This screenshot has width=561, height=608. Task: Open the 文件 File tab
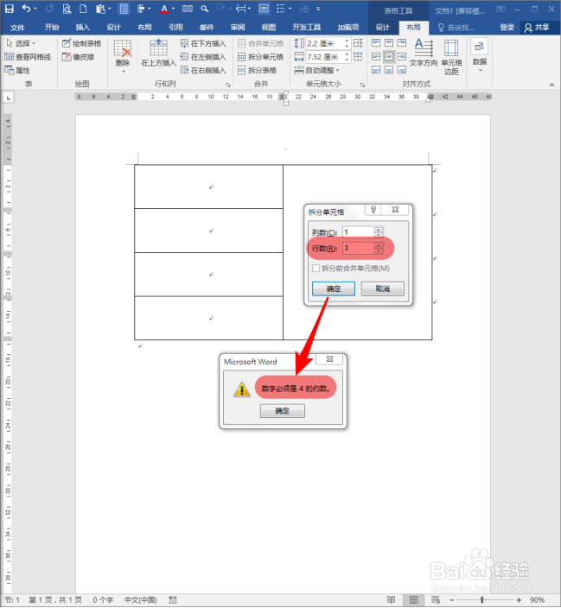pyautogui.click(x=17, y=27)
